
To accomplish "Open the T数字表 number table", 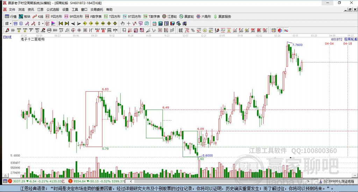I will click(152, 16).
